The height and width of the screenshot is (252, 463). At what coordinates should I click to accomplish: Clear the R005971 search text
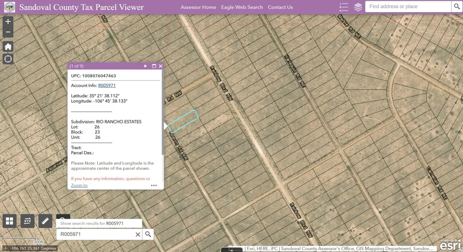[138, 234]
